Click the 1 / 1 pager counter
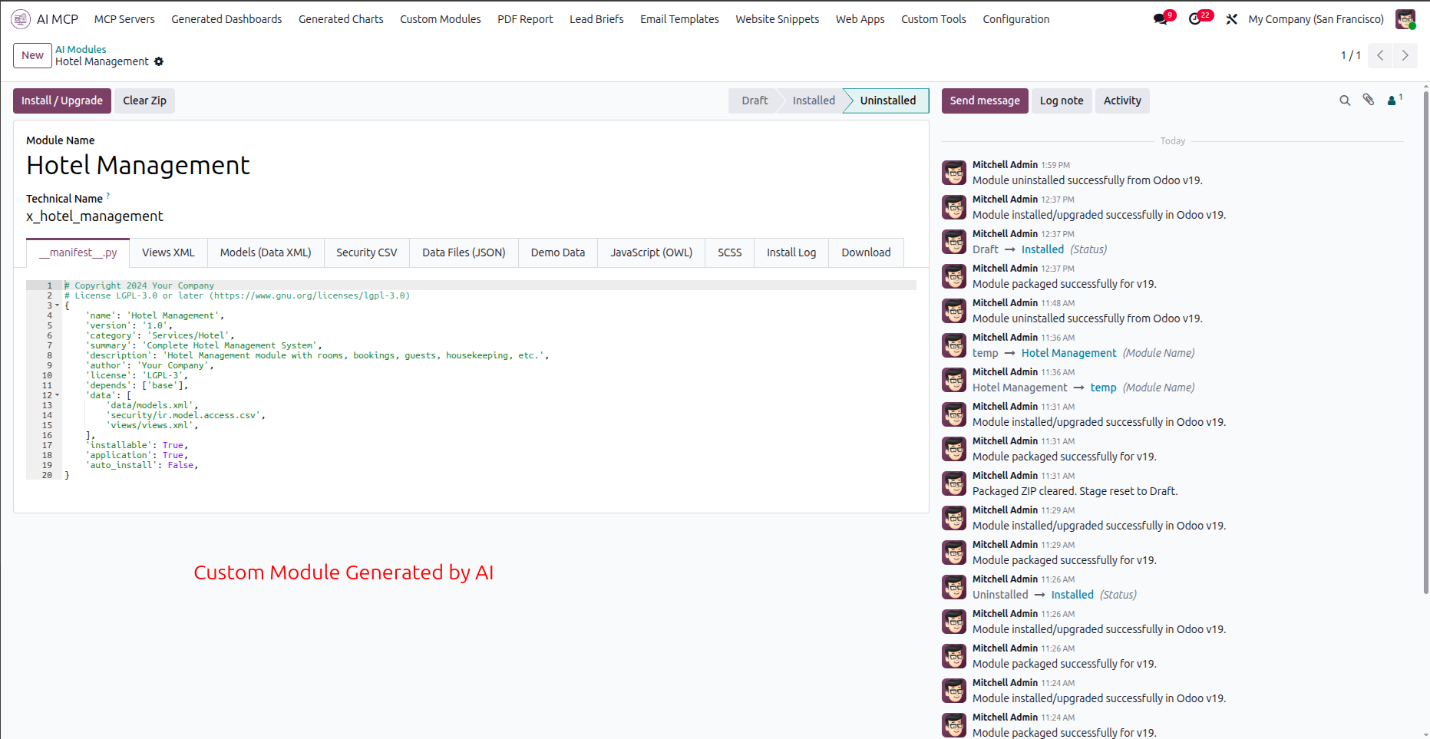1430x739 pixels. point(1350,55)
